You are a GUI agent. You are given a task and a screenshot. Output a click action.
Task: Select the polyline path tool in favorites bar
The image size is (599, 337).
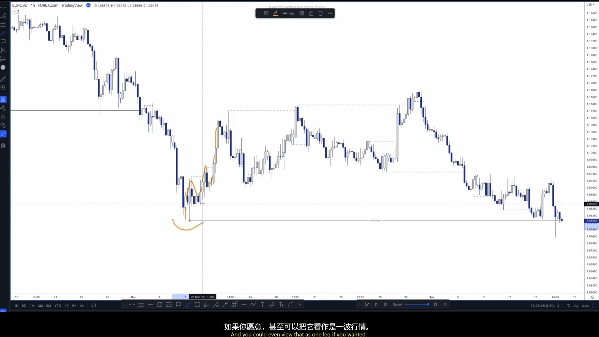[x=253, y=304]
